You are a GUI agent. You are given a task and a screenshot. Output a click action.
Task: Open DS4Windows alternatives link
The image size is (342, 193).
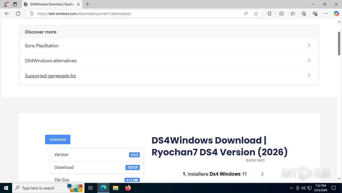(51, 61)
